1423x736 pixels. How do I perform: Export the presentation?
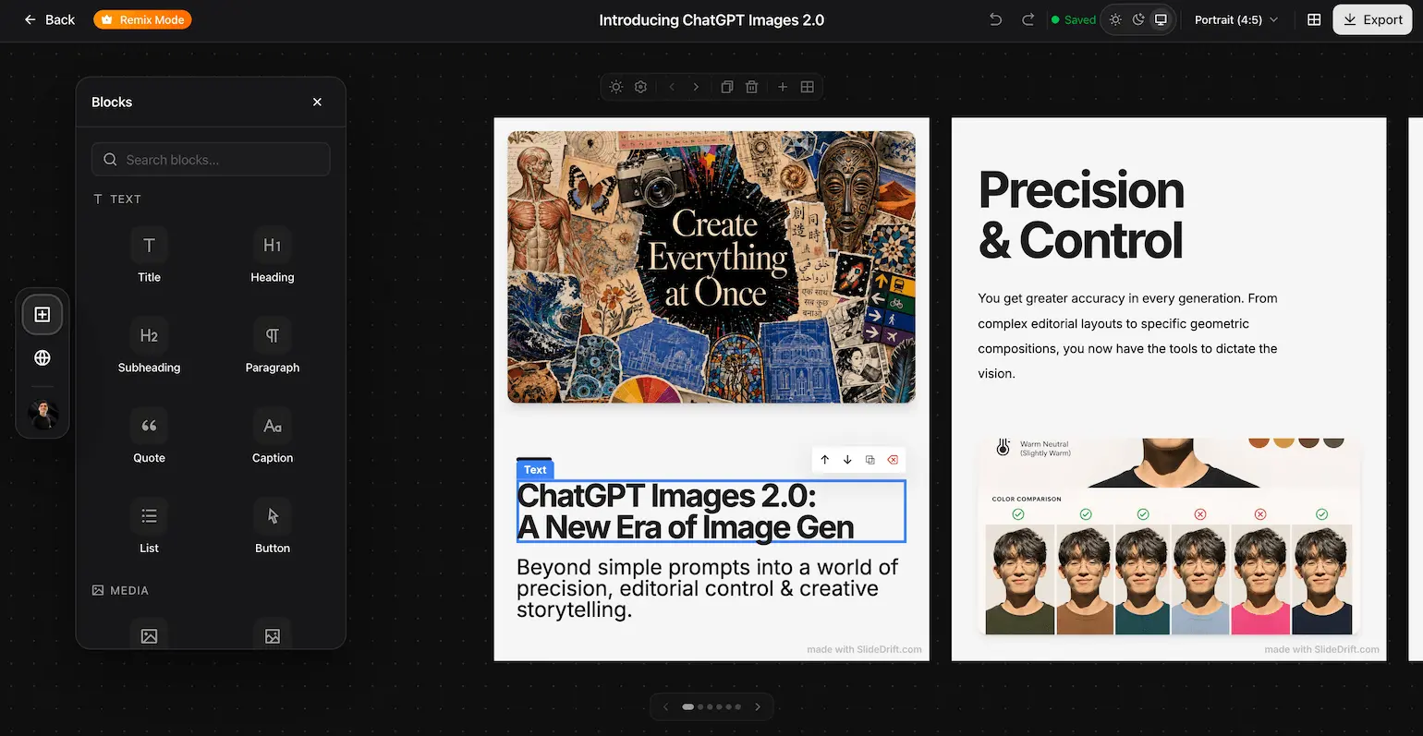click(1373, 19)
